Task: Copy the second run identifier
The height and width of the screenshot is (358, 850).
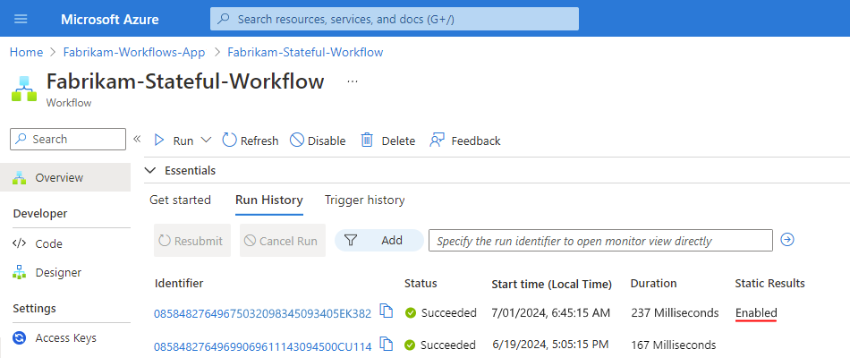Action: [x=387, y=345]
